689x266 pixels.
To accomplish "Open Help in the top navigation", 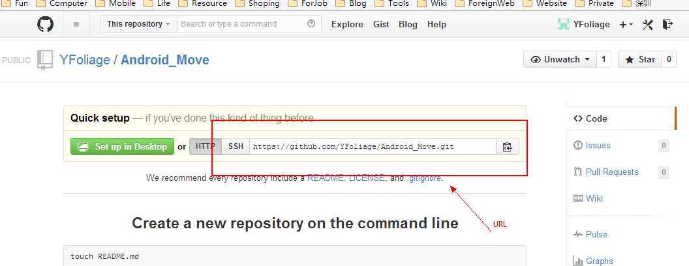I will pos(436,25).
